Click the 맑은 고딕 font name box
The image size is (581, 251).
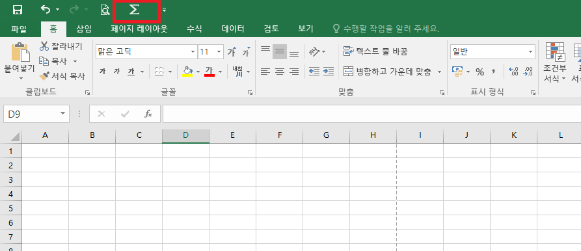coord(142,51)
